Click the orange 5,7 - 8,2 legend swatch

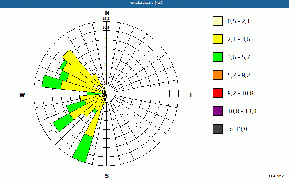point(218,75)
